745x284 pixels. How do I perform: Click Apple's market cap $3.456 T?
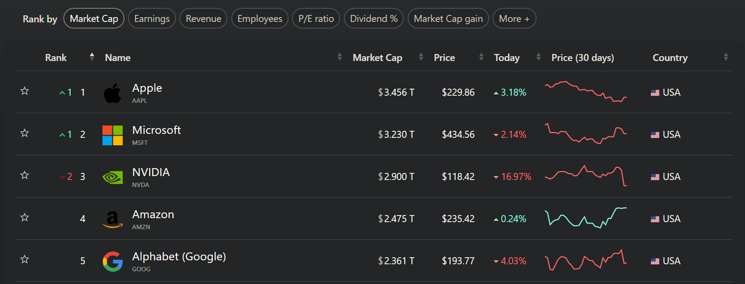pos(396,93)
